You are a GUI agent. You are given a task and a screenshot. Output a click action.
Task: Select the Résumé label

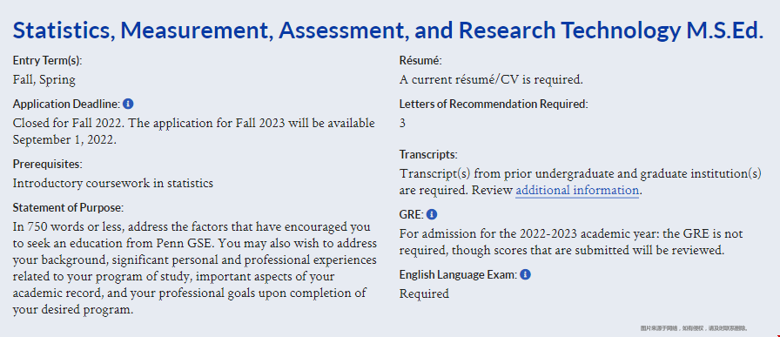click(420, 61)
